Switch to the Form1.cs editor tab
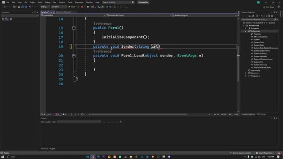This screenshot has height=159, width=283. pos(45,12)
